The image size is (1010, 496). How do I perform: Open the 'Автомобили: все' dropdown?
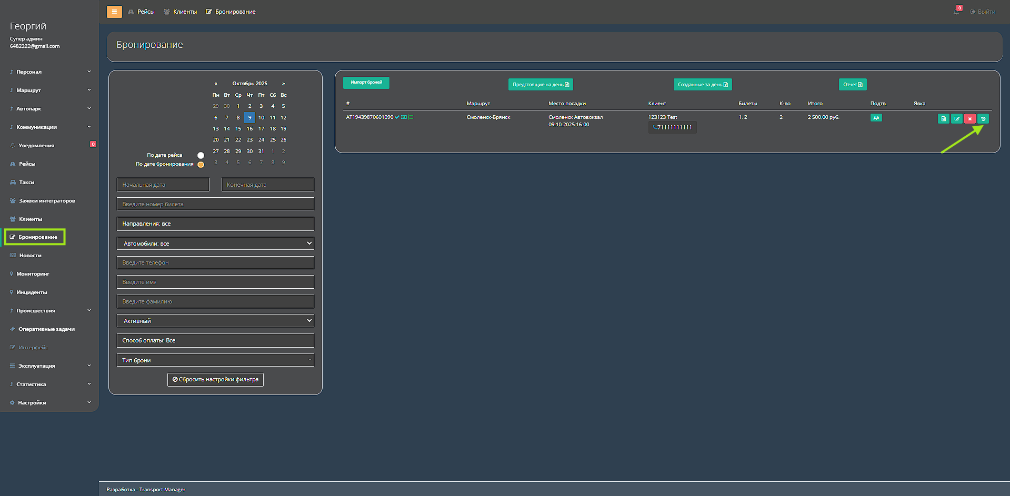(x=215, y=244)
